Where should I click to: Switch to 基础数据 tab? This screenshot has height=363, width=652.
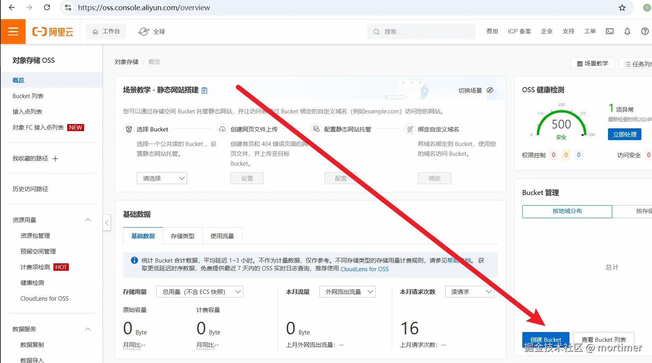tap(143, 236)
